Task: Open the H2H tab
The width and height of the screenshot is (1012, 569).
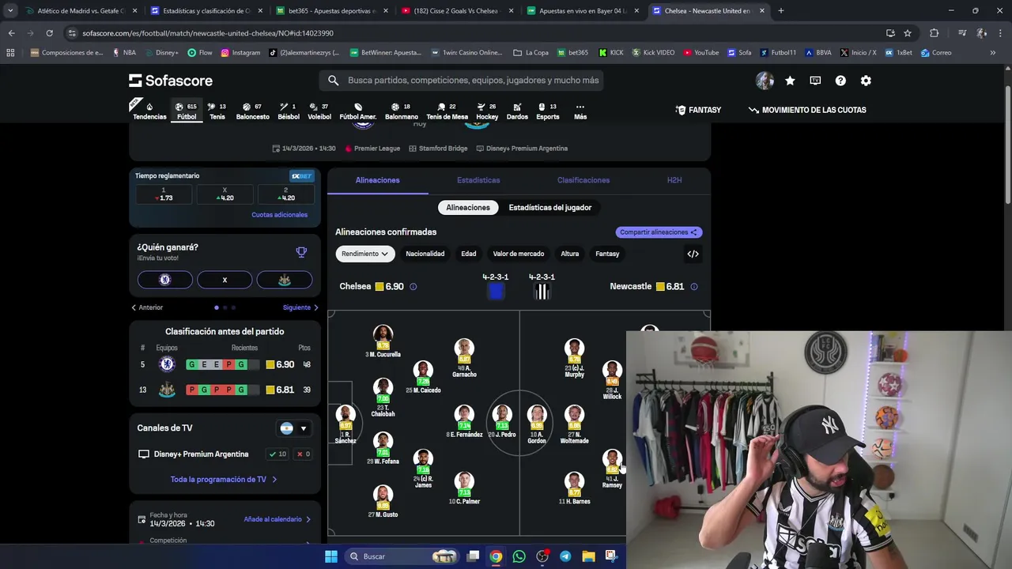Action: (x=674, y=180)
